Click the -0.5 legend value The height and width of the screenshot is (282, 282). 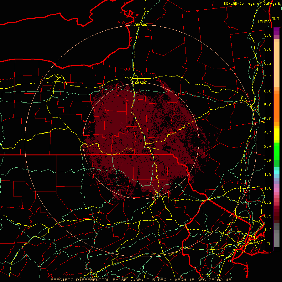(x=267, y=216)
